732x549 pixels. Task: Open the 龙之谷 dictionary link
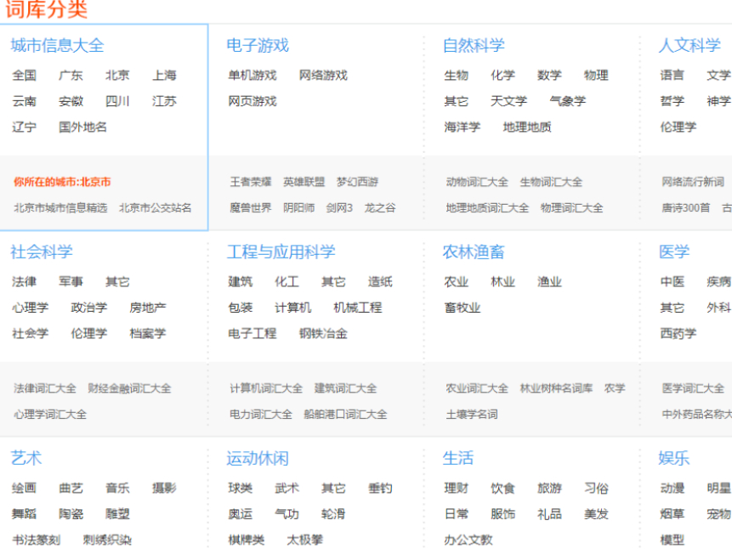(380, 207)
